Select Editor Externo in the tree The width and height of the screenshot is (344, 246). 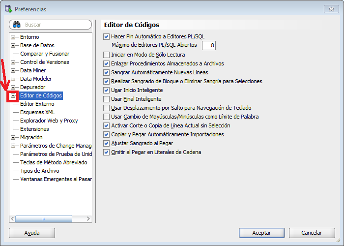tap(37, 104)
